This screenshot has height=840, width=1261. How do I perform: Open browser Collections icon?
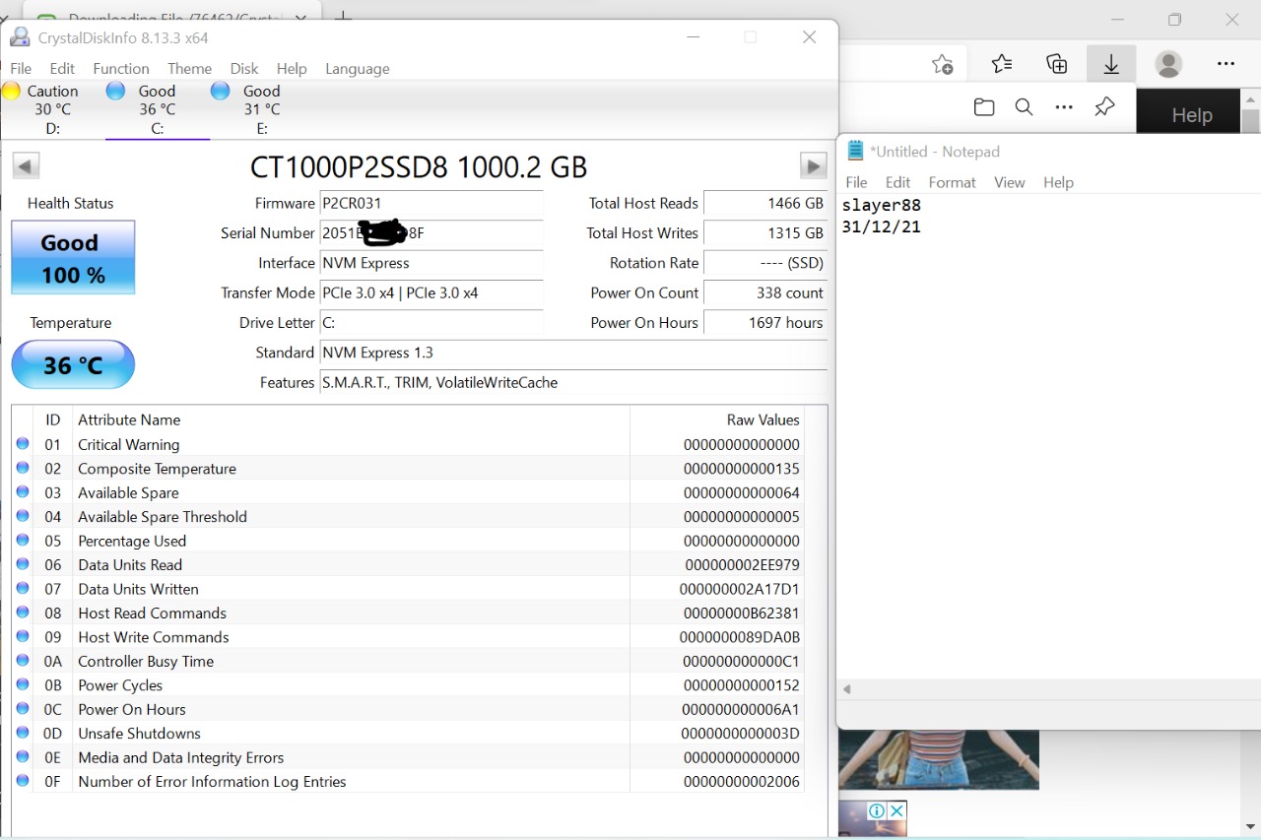coord(1057,64)
